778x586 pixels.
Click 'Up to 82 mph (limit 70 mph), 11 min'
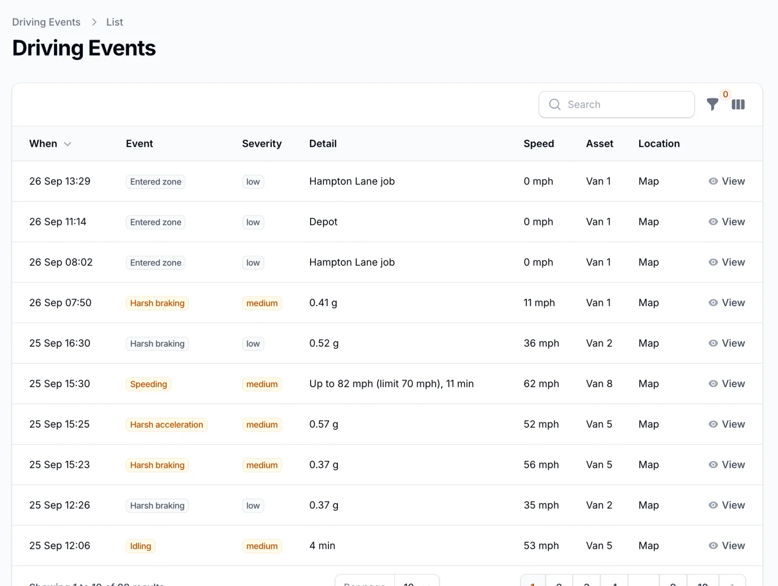(392, 384)
